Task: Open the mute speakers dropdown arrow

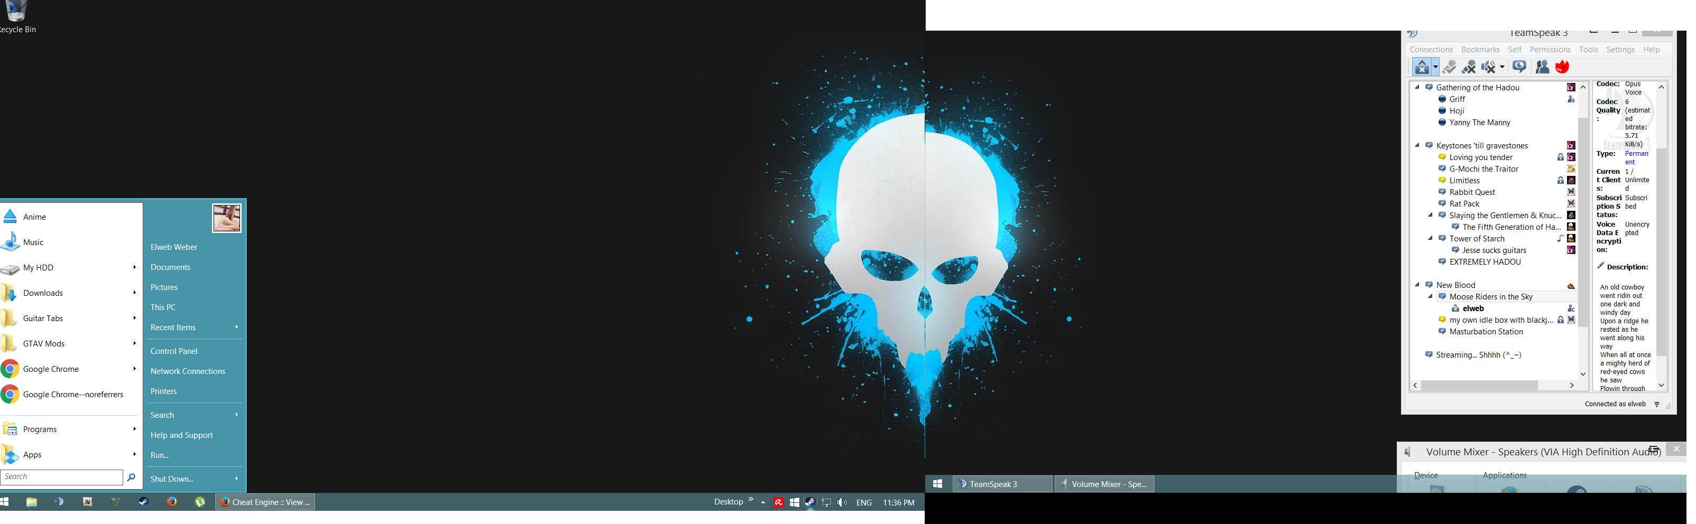Action: point(1502,67)
